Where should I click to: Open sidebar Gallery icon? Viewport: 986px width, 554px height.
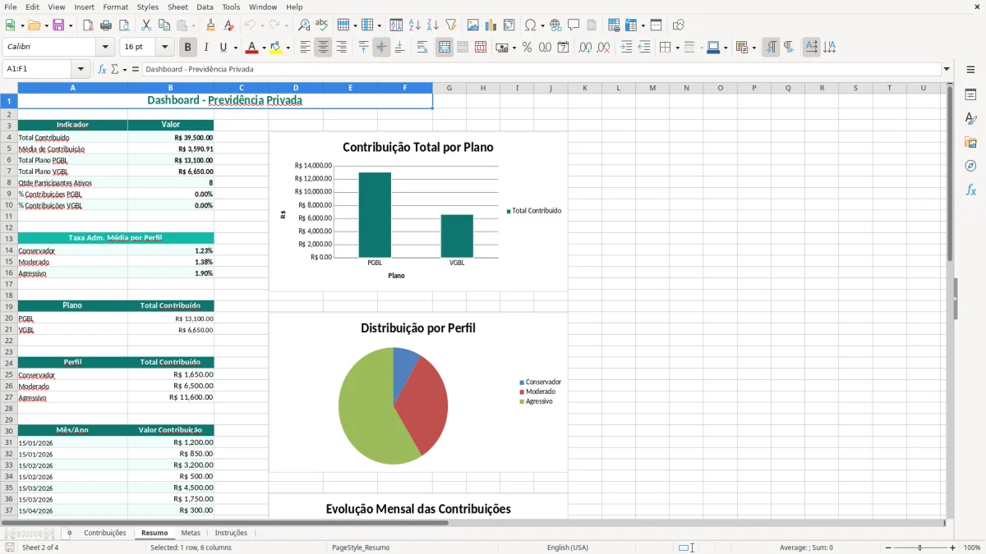[x=970, y=143]
